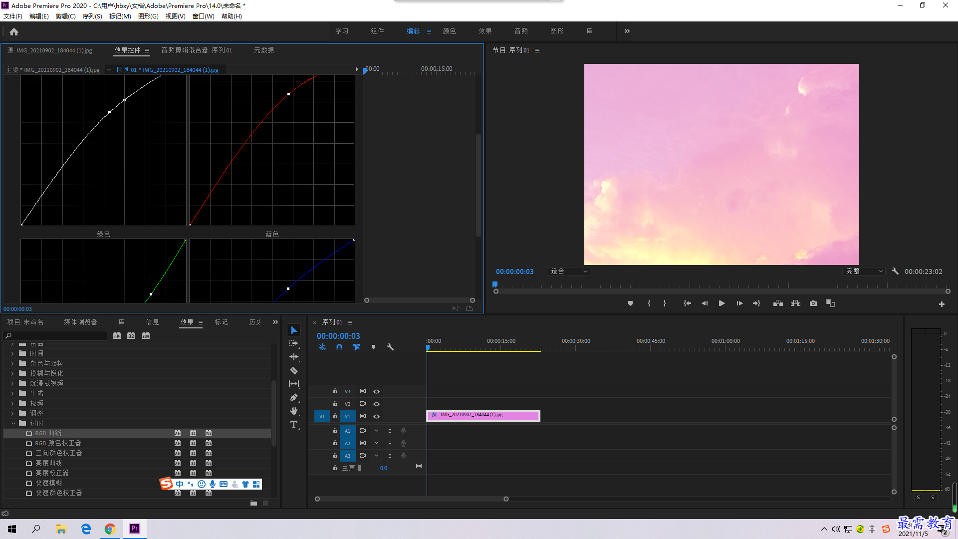Open 序列(S) menu
Screen dimensions: 958x539
(x=92, y=16)
